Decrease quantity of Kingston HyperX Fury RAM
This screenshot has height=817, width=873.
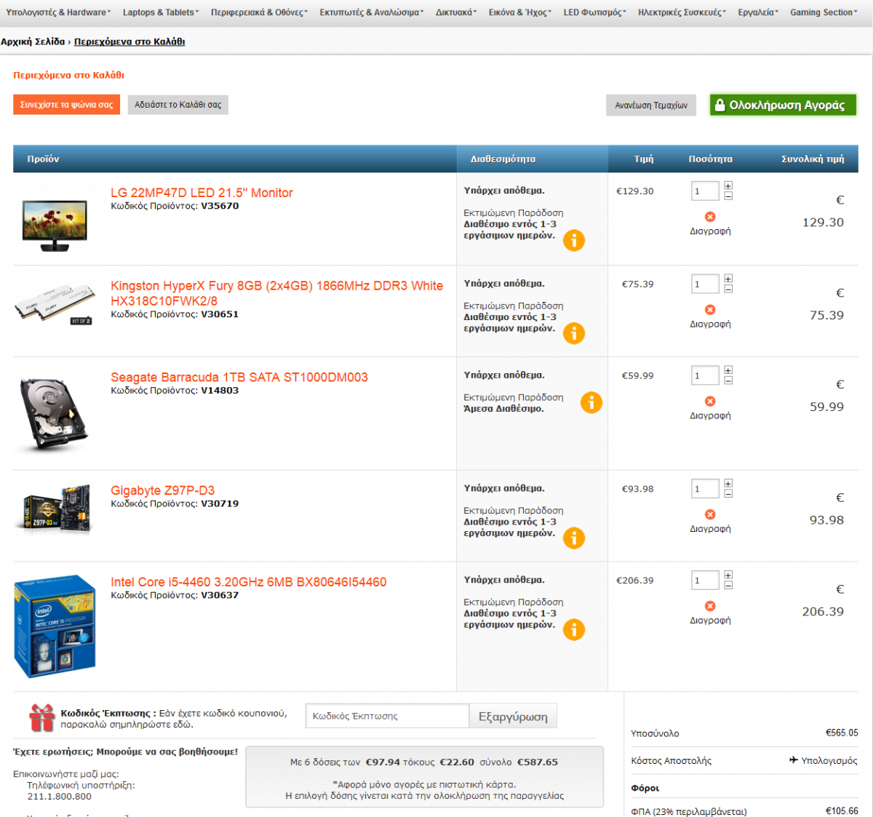pos(728,289)
